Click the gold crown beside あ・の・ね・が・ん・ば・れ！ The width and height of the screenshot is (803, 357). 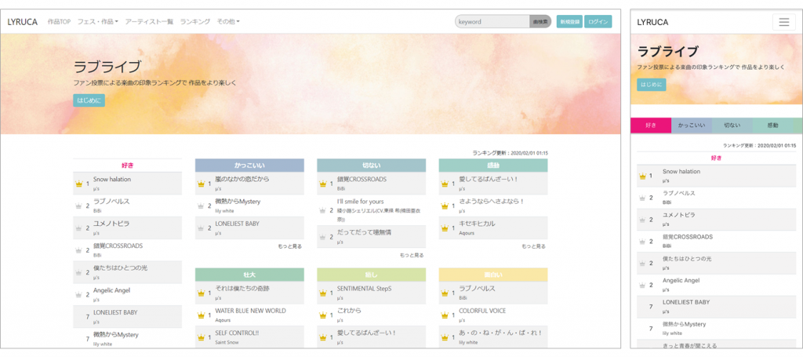pyautogui.click(x=445, y=337)
